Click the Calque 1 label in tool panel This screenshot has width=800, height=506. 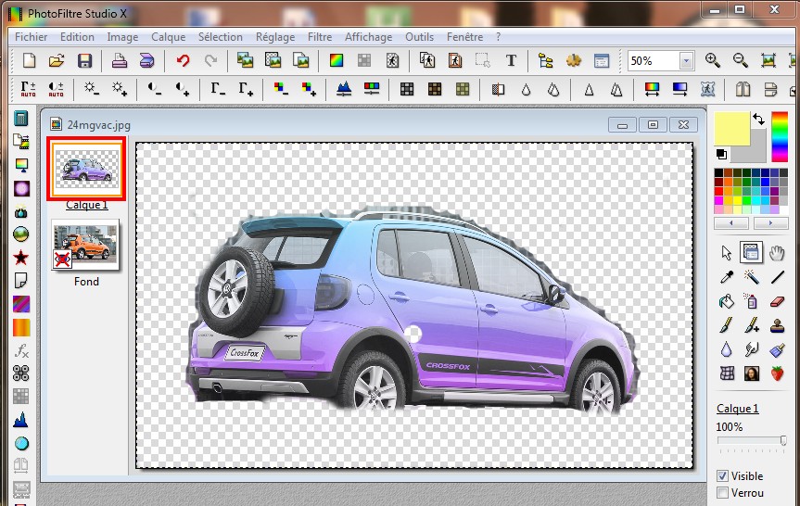coord(737,409)
